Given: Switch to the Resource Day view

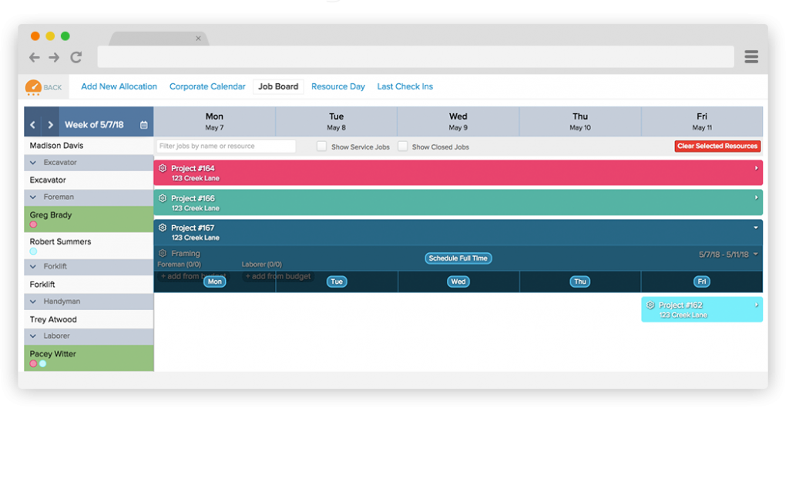Looking at the screenshot, I should click(338, 86).
